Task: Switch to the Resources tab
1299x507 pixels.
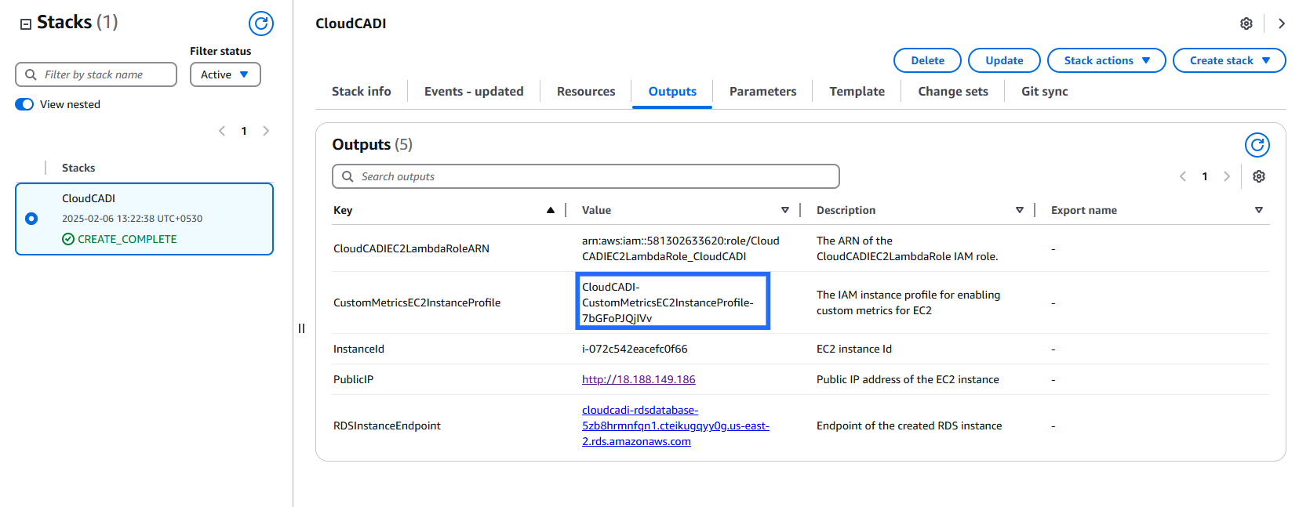Action: click(585, 91)
